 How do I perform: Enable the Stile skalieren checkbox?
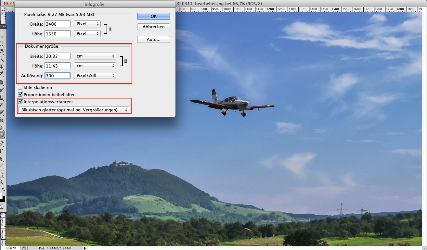(20, 87)
